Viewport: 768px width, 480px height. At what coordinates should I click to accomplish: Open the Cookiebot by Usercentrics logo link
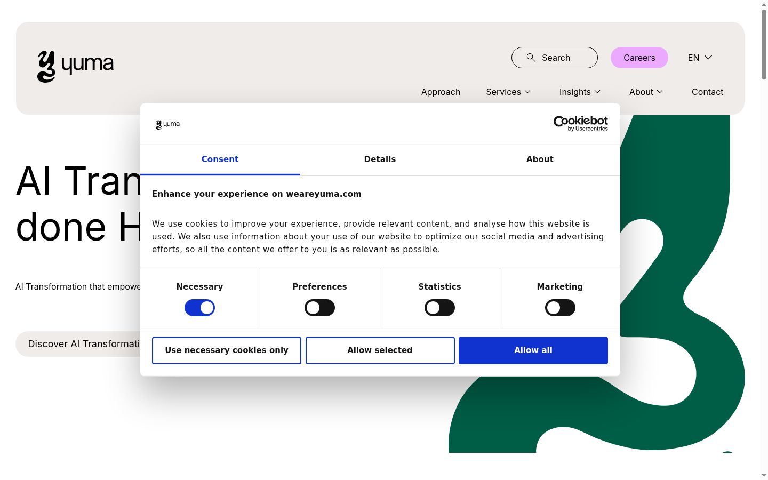[580, 124]
